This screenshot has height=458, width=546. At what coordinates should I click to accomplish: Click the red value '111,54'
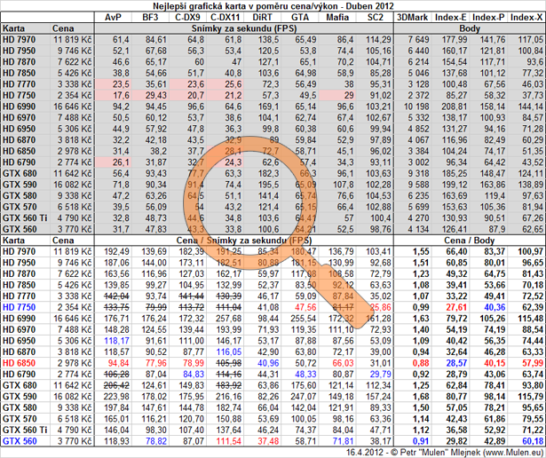229,441
